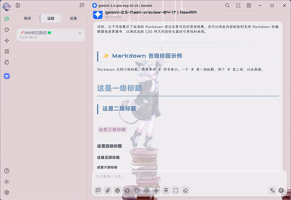This screenshot has width=291, height=200.
Task: Open the agents sparkle page
Action: [7, 41]
